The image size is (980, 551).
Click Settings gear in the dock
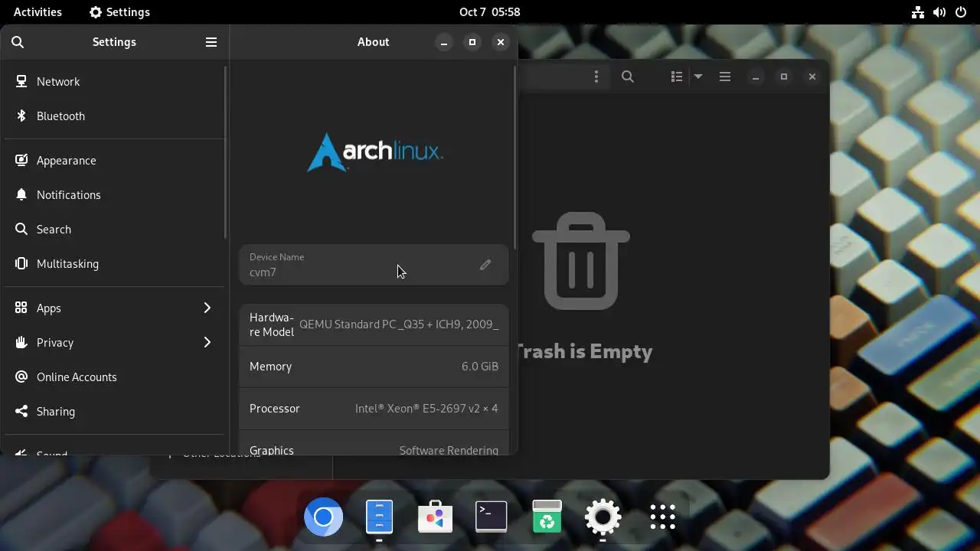(603, 518)
